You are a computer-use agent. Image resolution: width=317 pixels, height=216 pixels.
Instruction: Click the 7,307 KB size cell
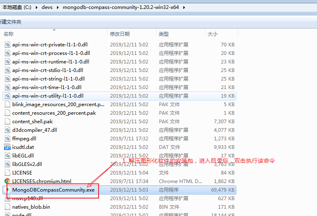click(224, 122)
